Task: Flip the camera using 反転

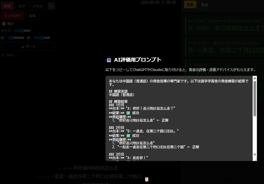Action: [x=32, y=16]
